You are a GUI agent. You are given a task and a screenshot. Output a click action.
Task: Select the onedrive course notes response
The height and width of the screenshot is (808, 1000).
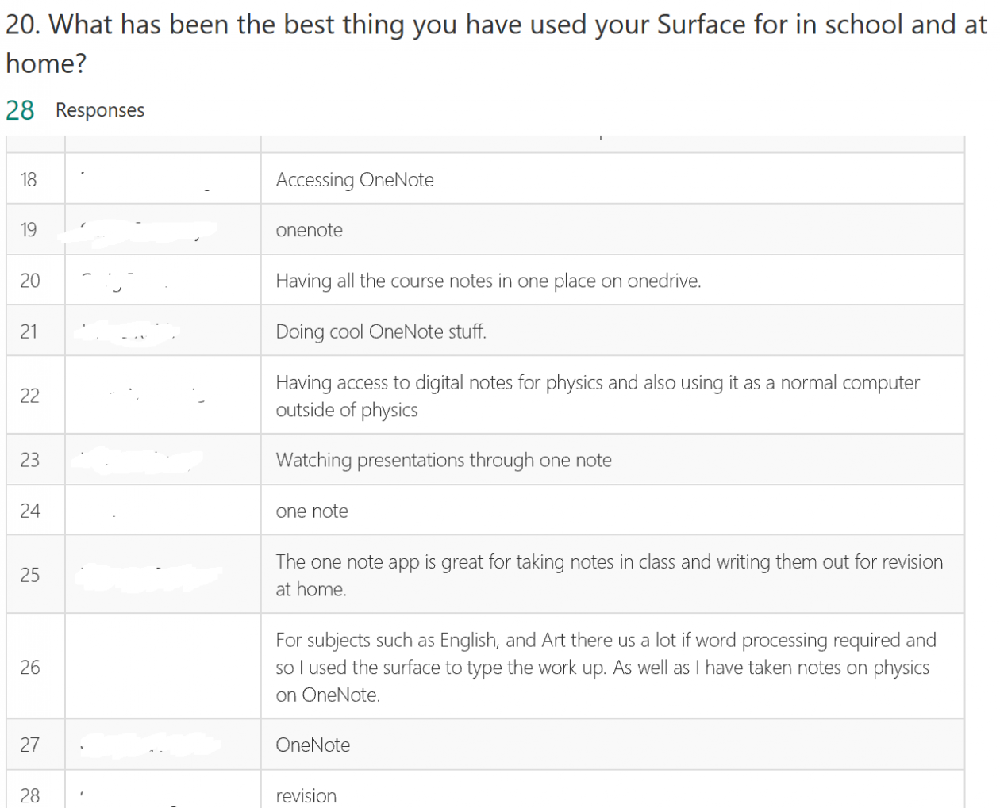[488, 281]
